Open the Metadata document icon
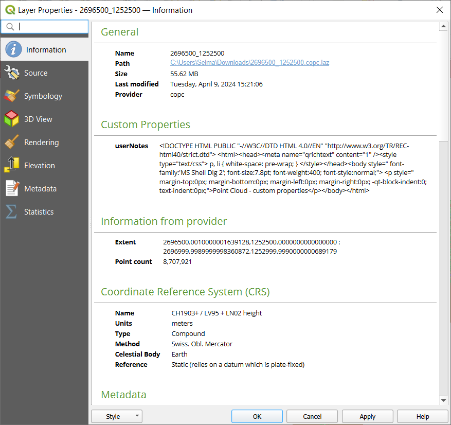 pos(12,189)
